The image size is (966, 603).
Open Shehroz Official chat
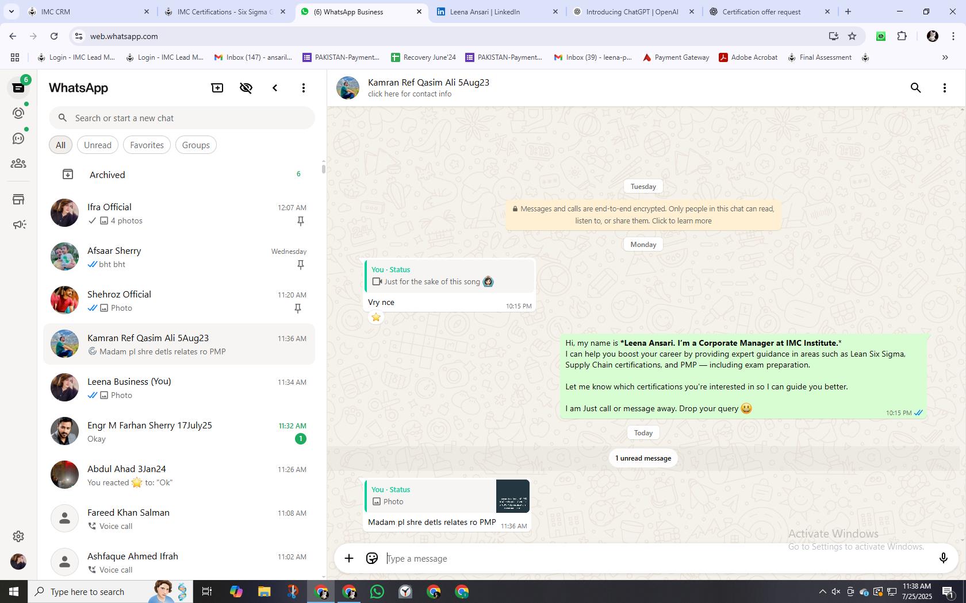[x=179, y=301]
